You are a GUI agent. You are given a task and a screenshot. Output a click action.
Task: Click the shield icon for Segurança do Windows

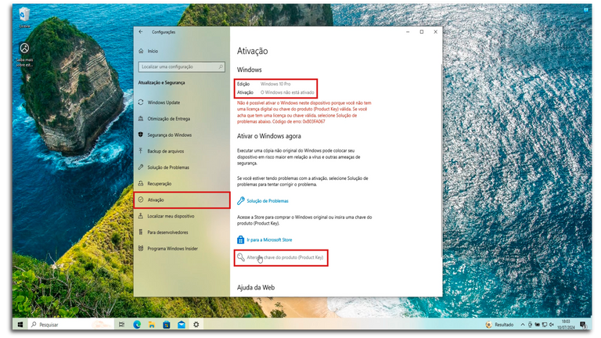pyautogui.click(x=141, y=135)
